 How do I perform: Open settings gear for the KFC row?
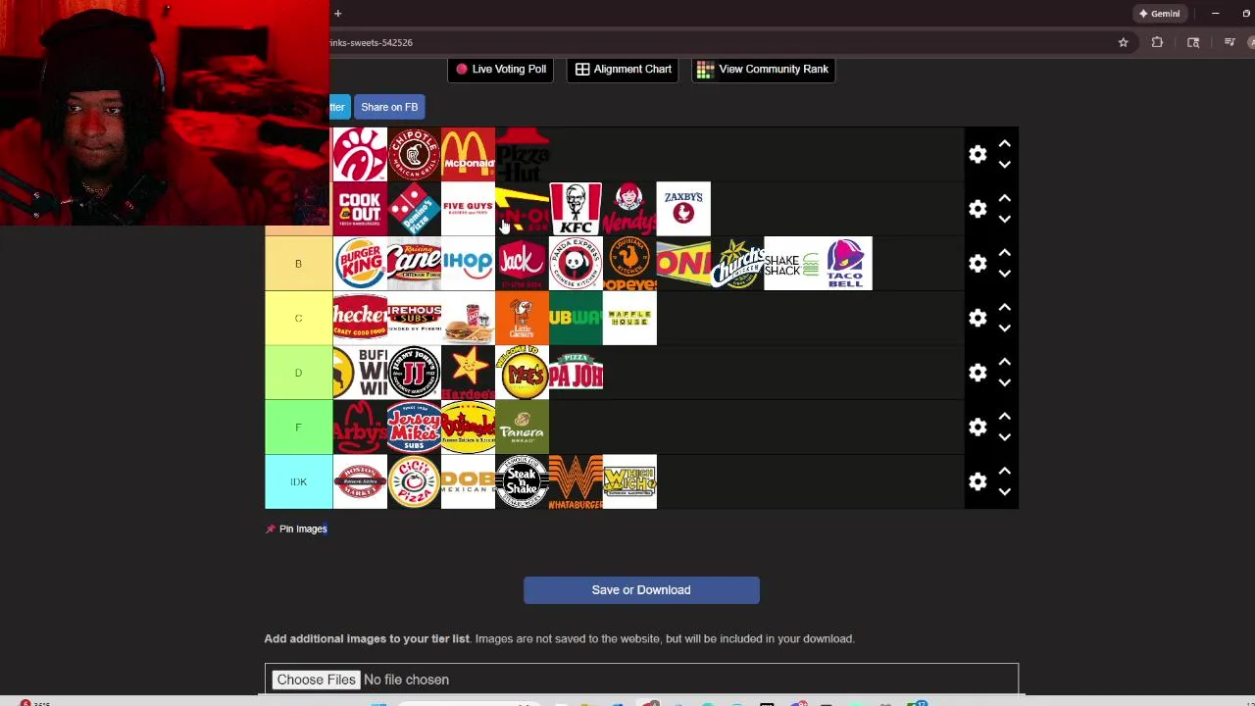978,209
